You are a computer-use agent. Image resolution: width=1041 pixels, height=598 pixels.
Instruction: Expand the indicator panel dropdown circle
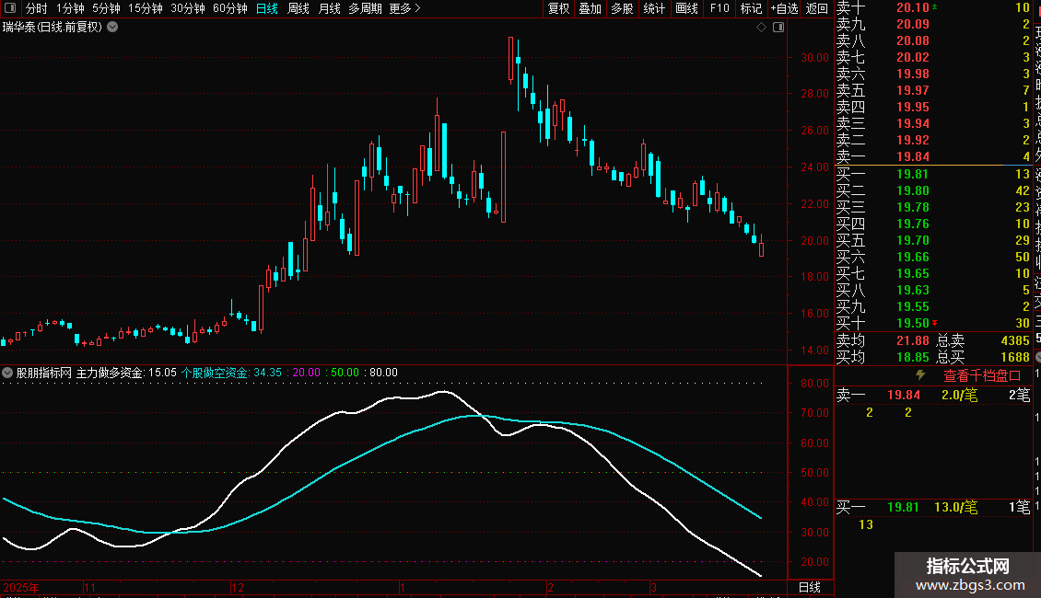[7, 373]
